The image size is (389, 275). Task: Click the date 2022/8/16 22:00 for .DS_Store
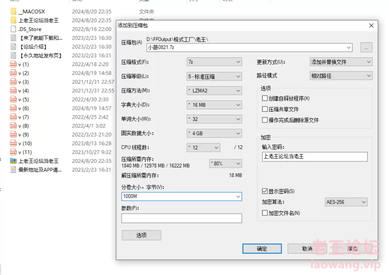(91, 29)
